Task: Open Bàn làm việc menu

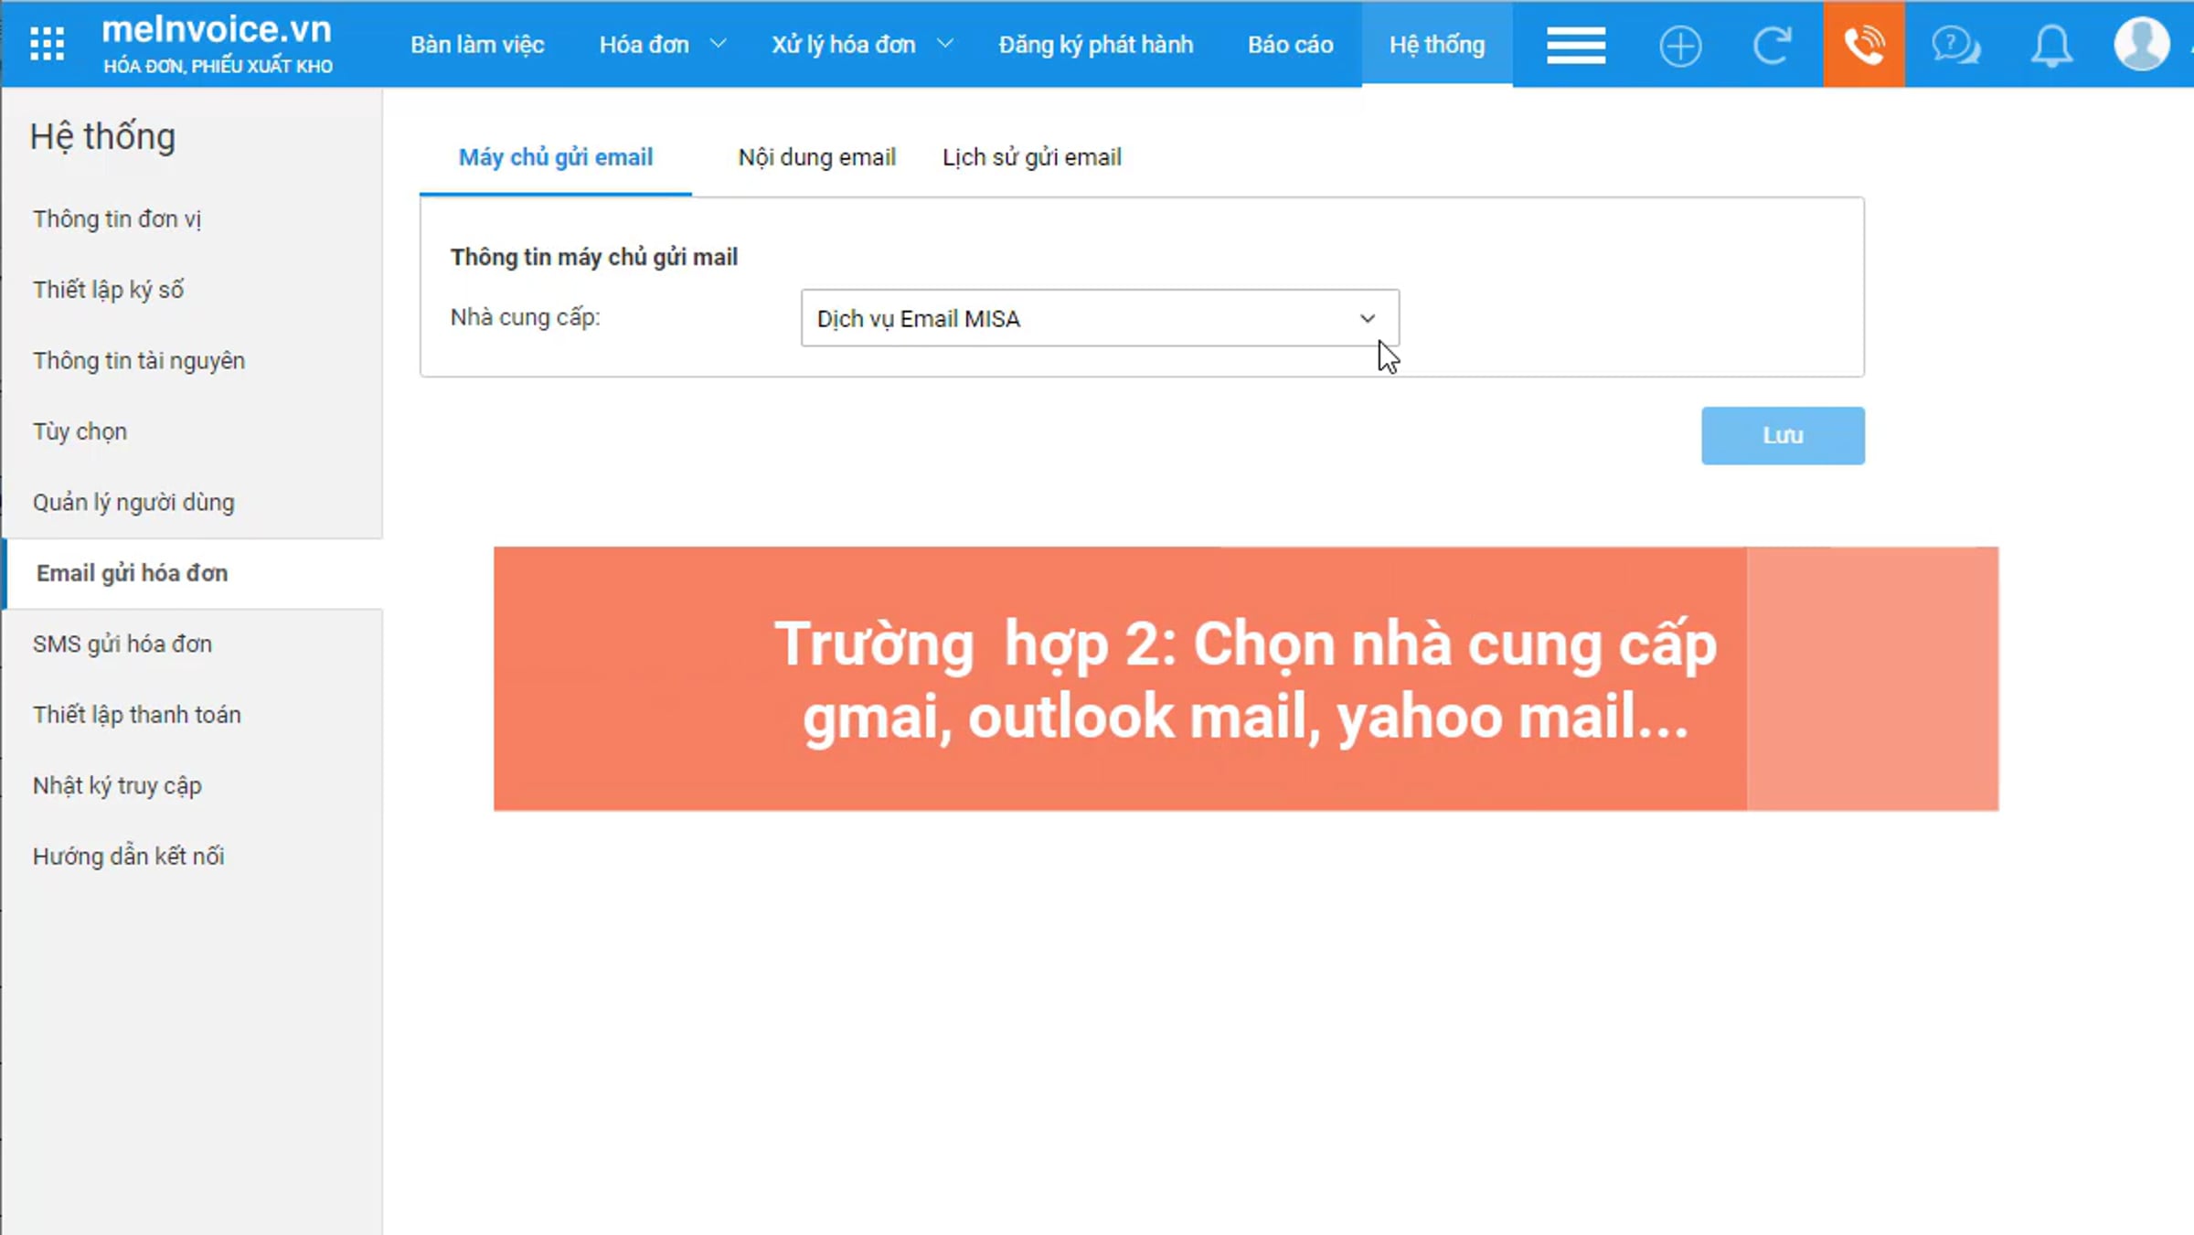Action: [x=477, y=45]
